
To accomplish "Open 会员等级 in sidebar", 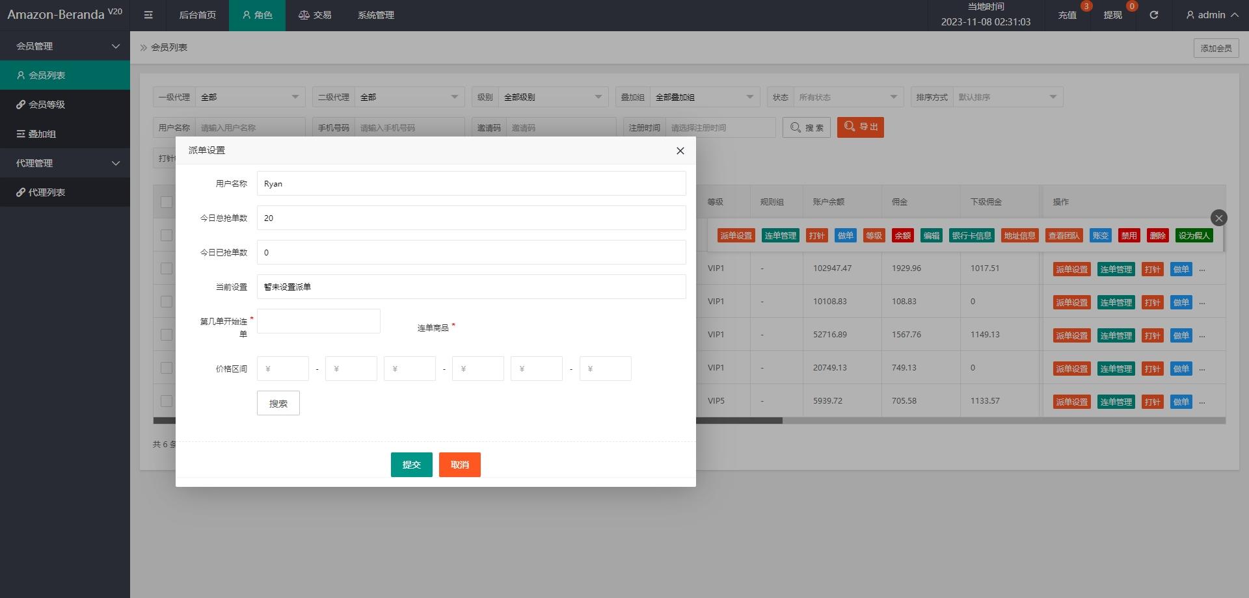I will point(65,105).
